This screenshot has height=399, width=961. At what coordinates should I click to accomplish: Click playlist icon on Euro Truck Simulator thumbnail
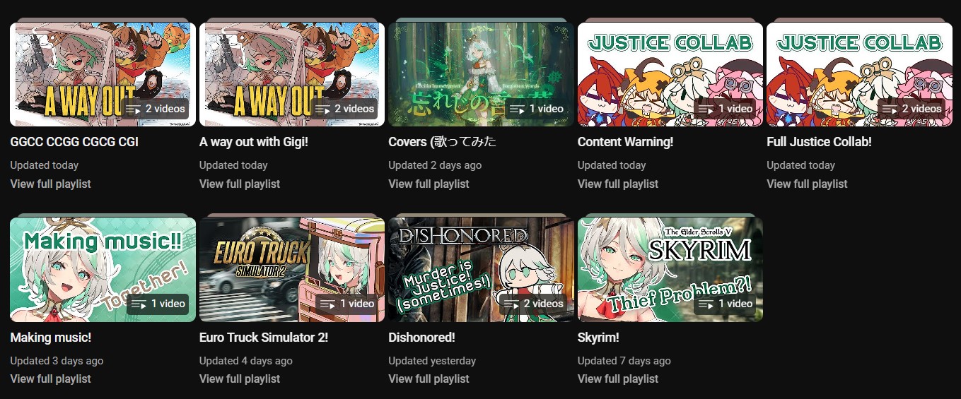point(327,304)
